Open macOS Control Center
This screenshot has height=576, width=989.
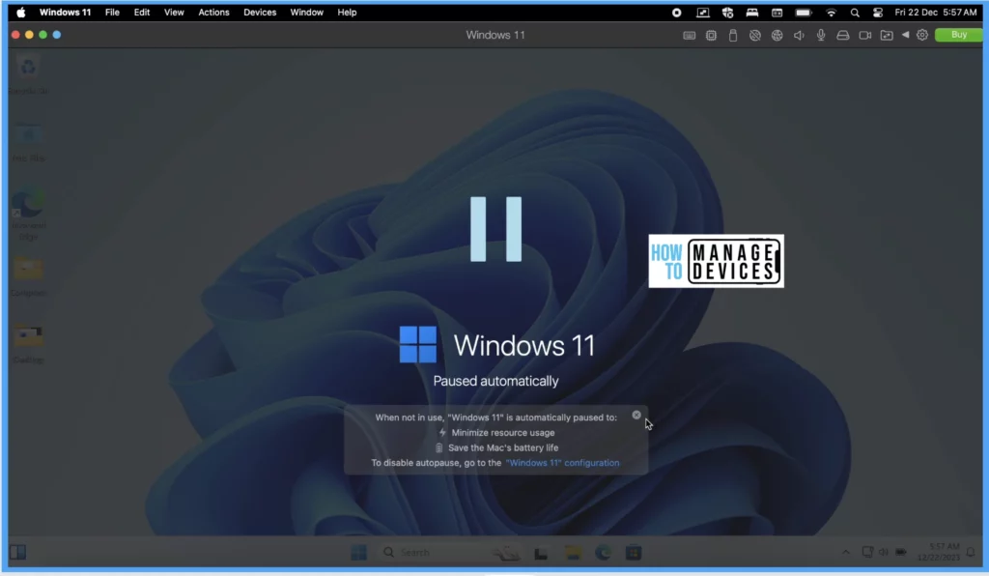tap(877, 12)
